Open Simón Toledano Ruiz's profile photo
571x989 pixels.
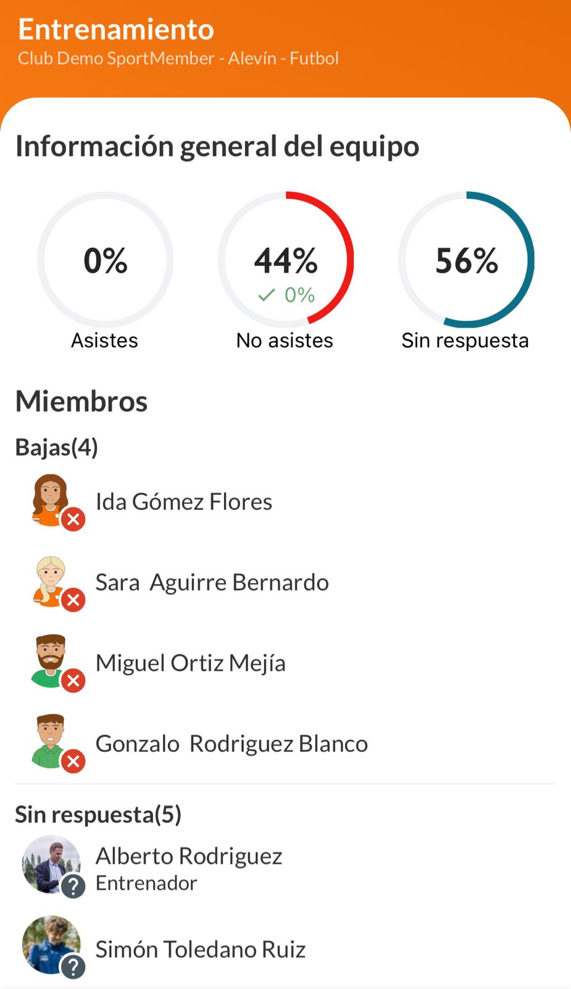[x=51, y=943]
